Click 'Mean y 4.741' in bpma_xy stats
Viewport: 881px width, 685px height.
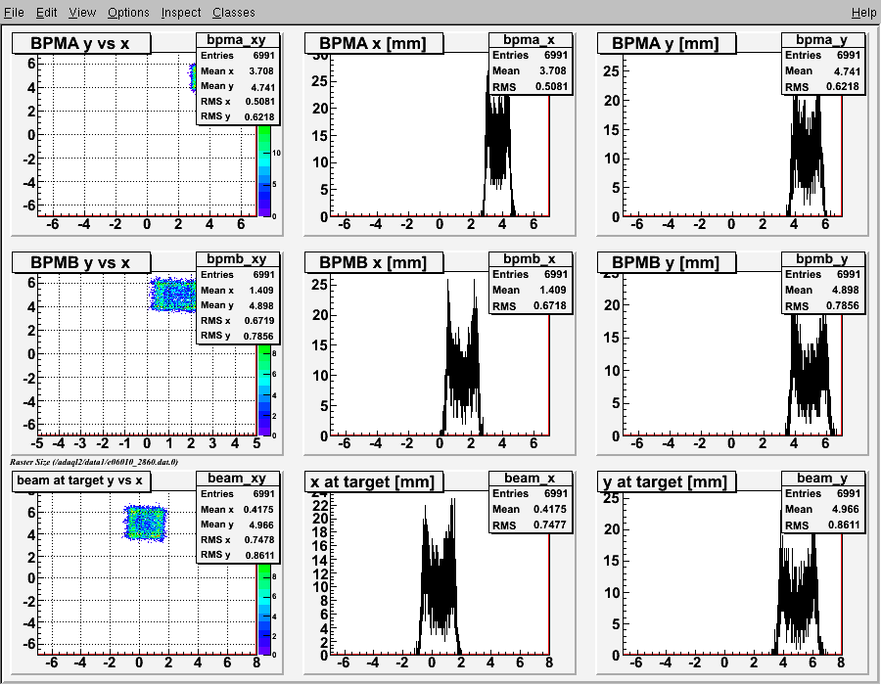pyautogui.click(x=237, y=86)
